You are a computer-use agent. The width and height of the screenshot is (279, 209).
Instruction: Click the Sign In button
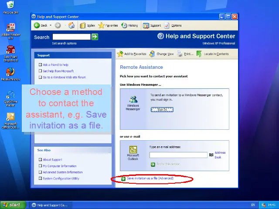click(162, 110)
